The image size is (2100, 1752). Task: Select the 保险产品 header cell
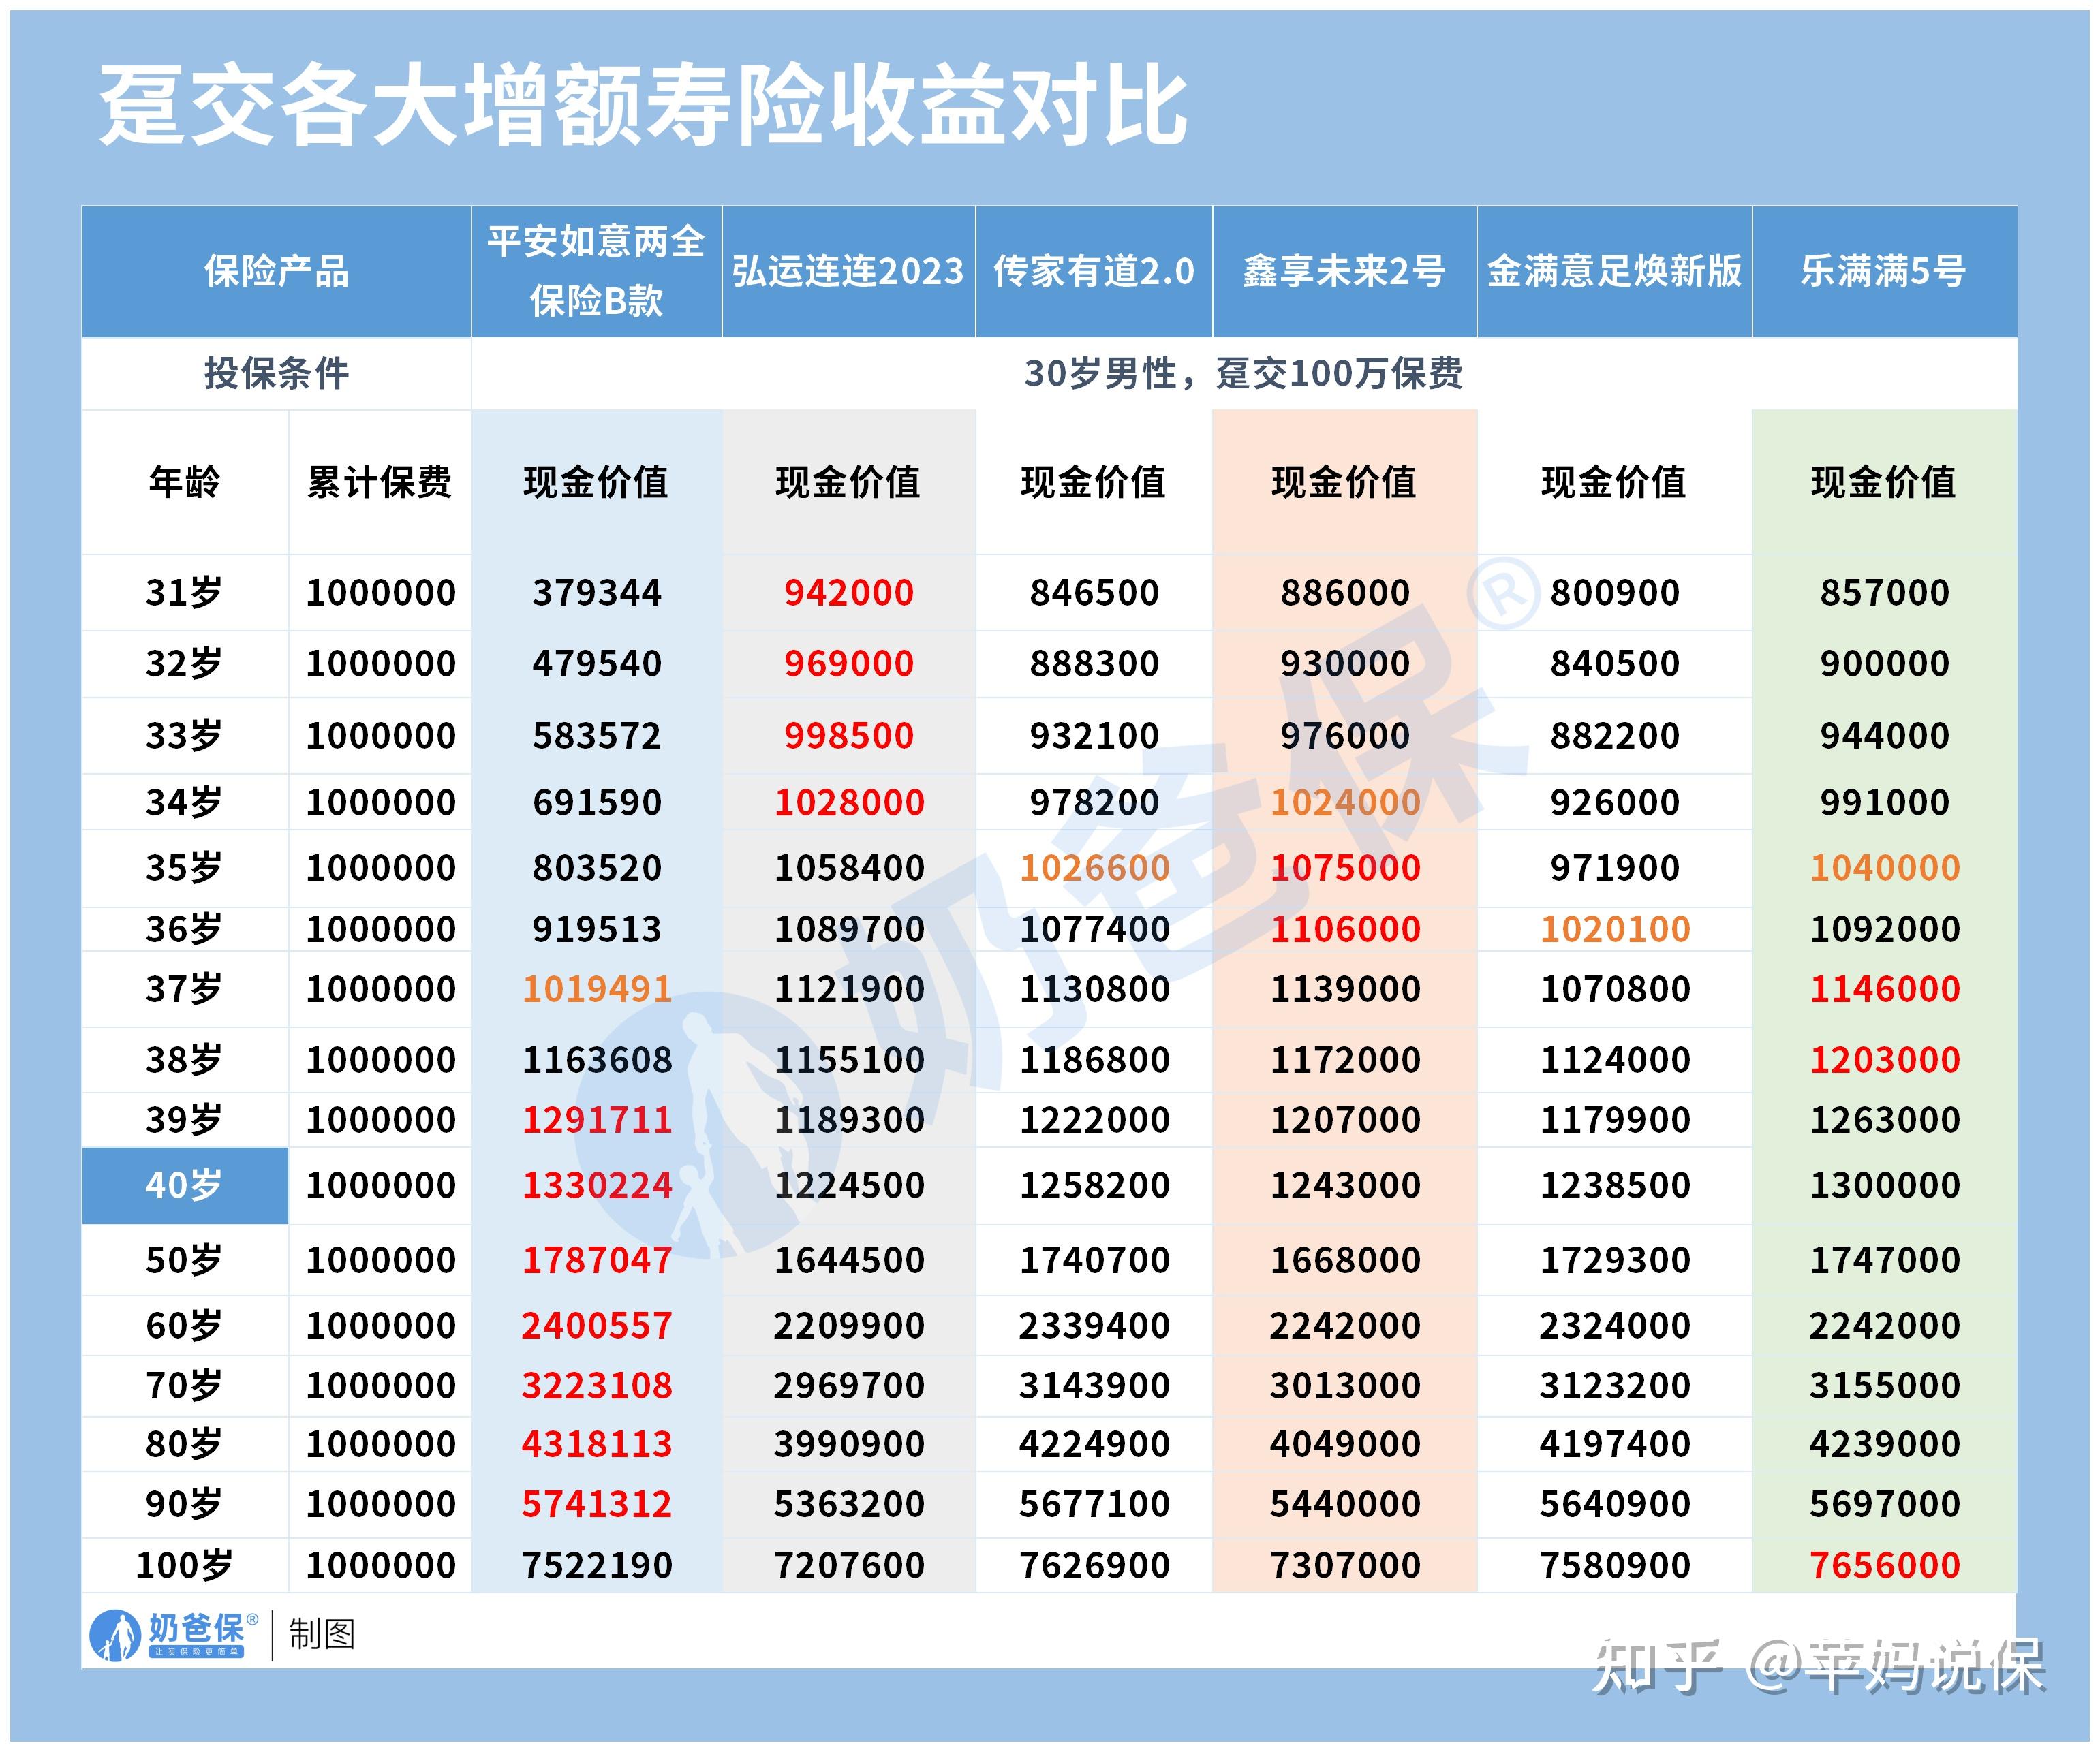tap(277, 272)
